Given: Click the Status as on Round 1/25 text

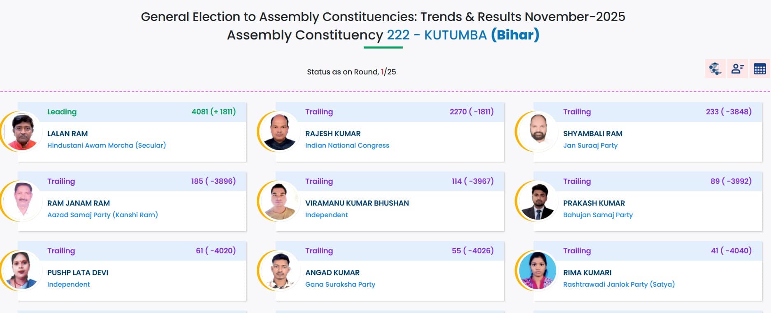Looking at the screenshot, I should [x=351, y=72].
